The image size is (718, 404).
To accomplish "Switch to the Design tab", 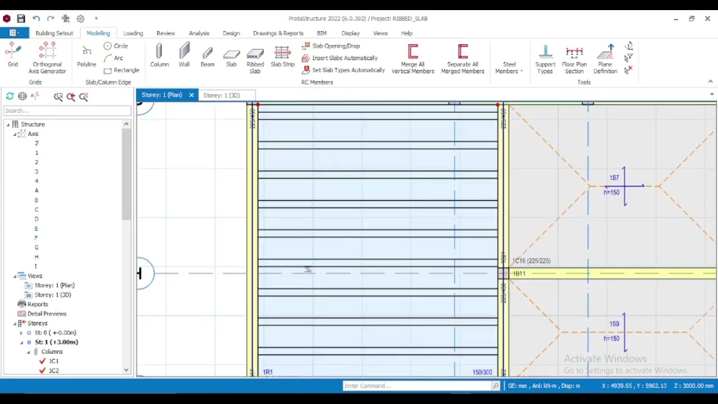I will [x=231, y=33].
